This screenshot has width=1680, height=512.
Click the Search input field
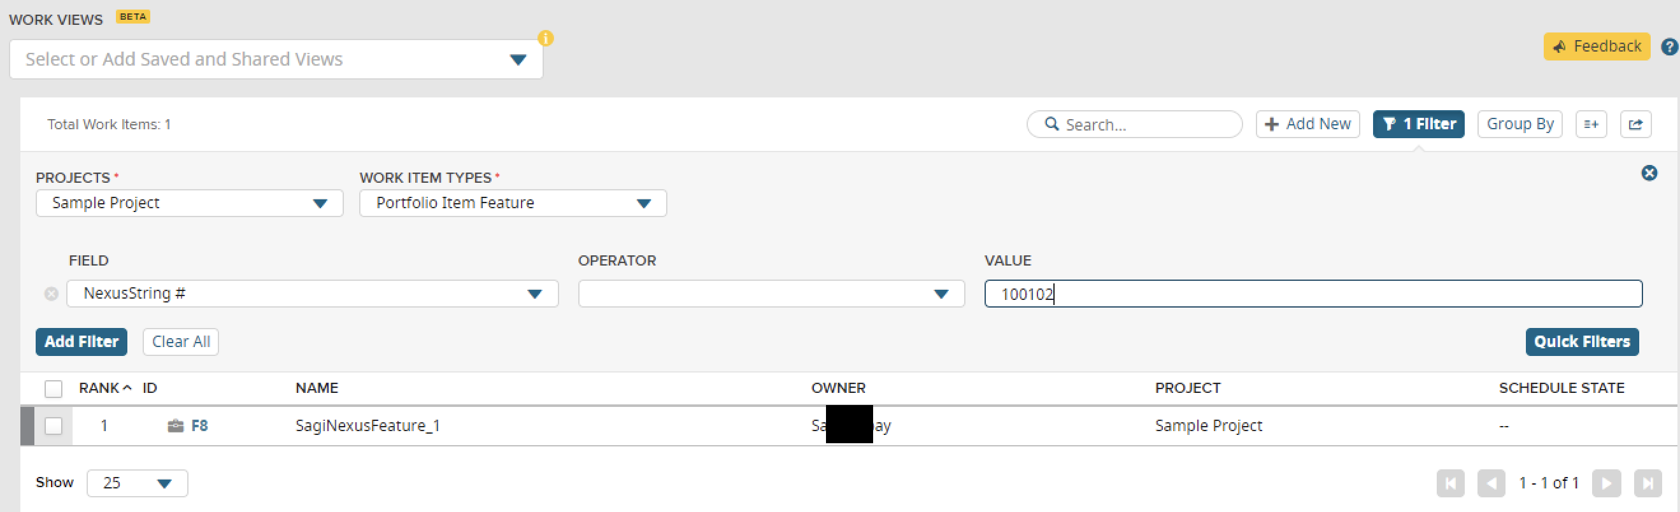point(1141,125)
